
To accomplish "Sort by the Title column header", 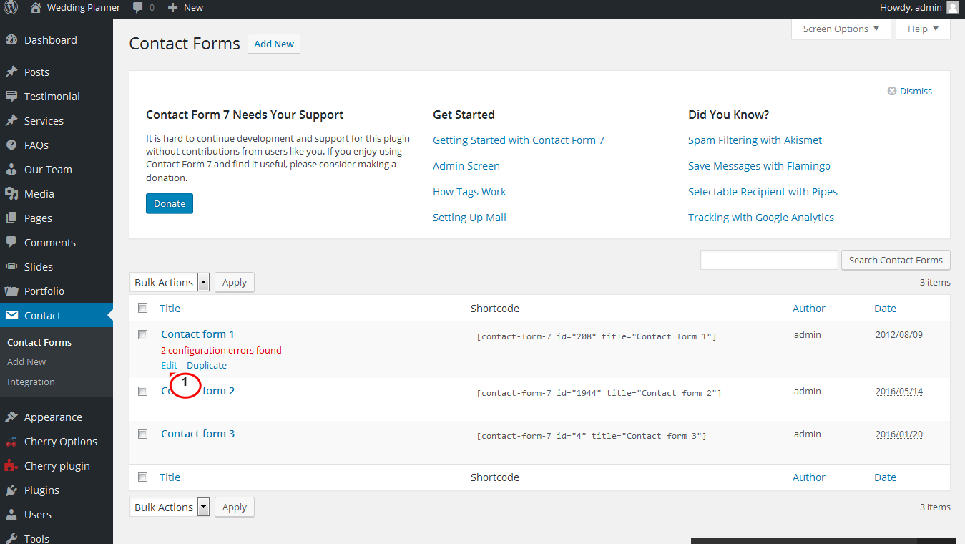I will coord(170,309).
